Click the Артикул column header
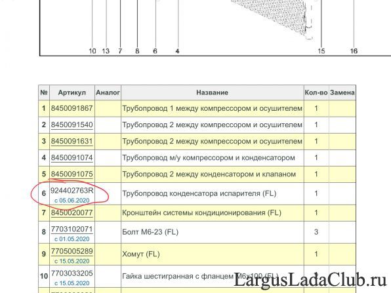Screen dimensions: 391x293 click(72, 92)
